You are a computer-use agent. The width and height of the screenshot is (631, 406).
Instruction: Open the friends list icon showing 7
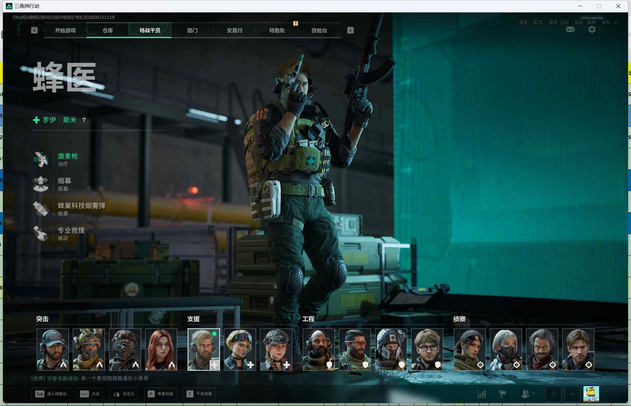(527, 394)
